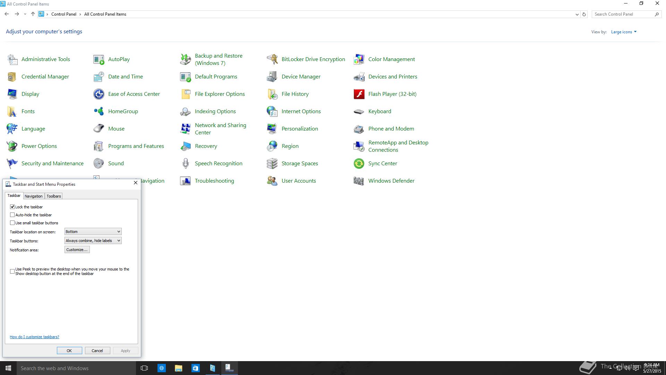Viewport: 666px width, 375px height.
Task: Click OK in Taskbar Properties dialog
Action: pyautogui.click(x=69, y=351)
